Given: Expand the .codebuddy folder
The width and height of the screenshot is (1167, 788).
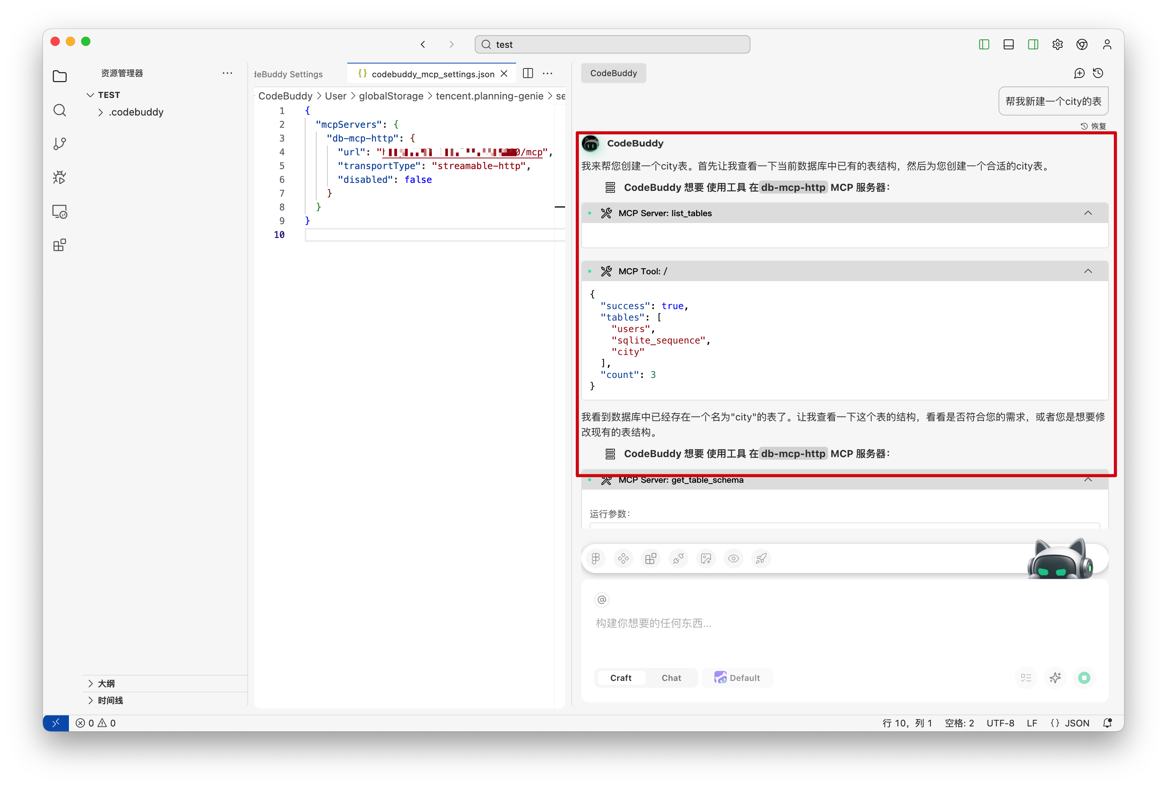Looking at the screenshot, I should (136, 112).
